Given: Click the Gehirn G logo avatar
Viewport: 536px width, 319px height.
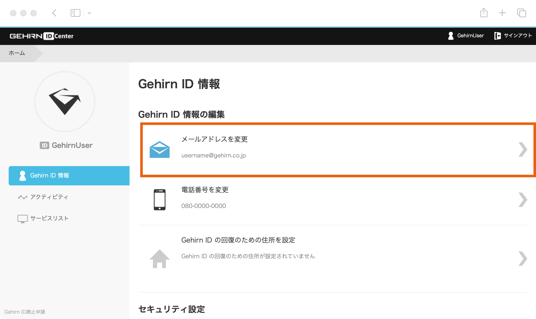Looking at the screenshot, I should pyautogui.click(x=65, y=102).
